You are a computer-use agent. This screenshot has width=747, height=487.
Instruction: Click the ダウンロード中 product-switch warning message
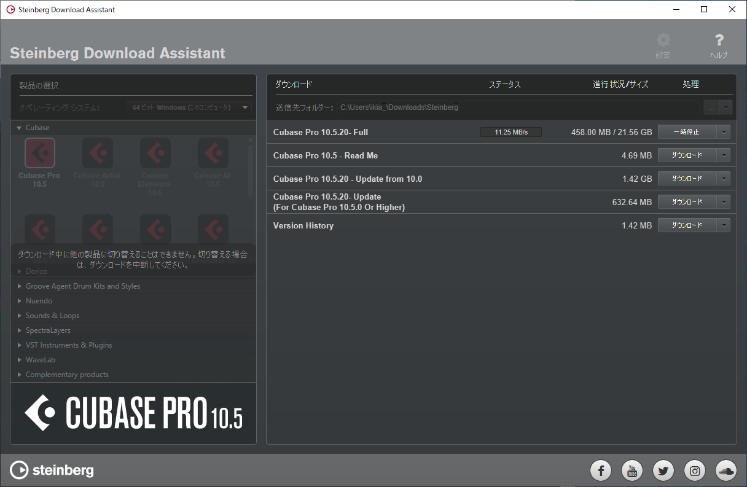[133, 260]
